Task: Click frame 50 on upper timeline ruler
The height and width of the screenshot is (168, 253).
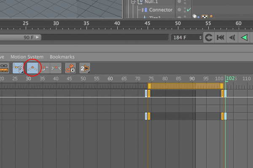Action: coord(178,24)
